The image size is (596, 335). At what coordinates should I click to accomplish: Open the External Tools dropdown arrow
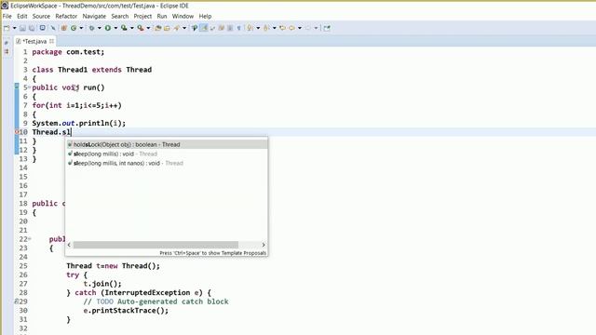(148, 28)
